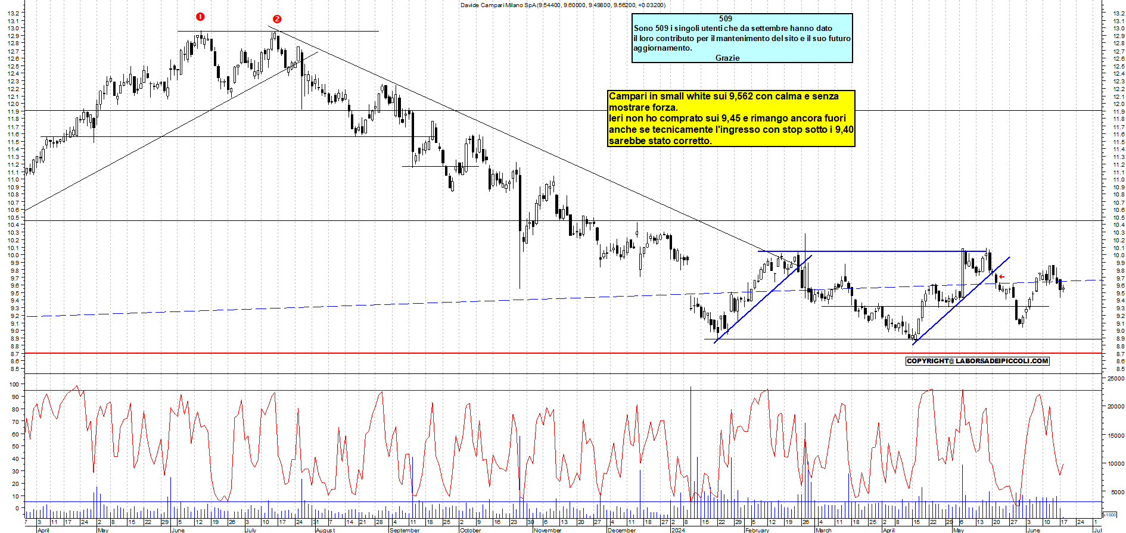Viewport: 1126px width, 533px height.
Task: Click the "August" month label on the time axis
Action: pos(325,530)
